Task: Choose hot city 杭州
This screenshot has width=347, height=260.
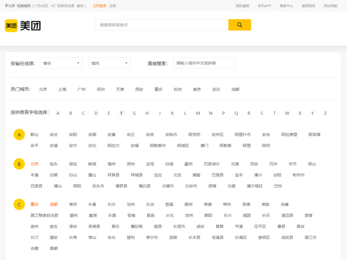Action: coord(178,90)
